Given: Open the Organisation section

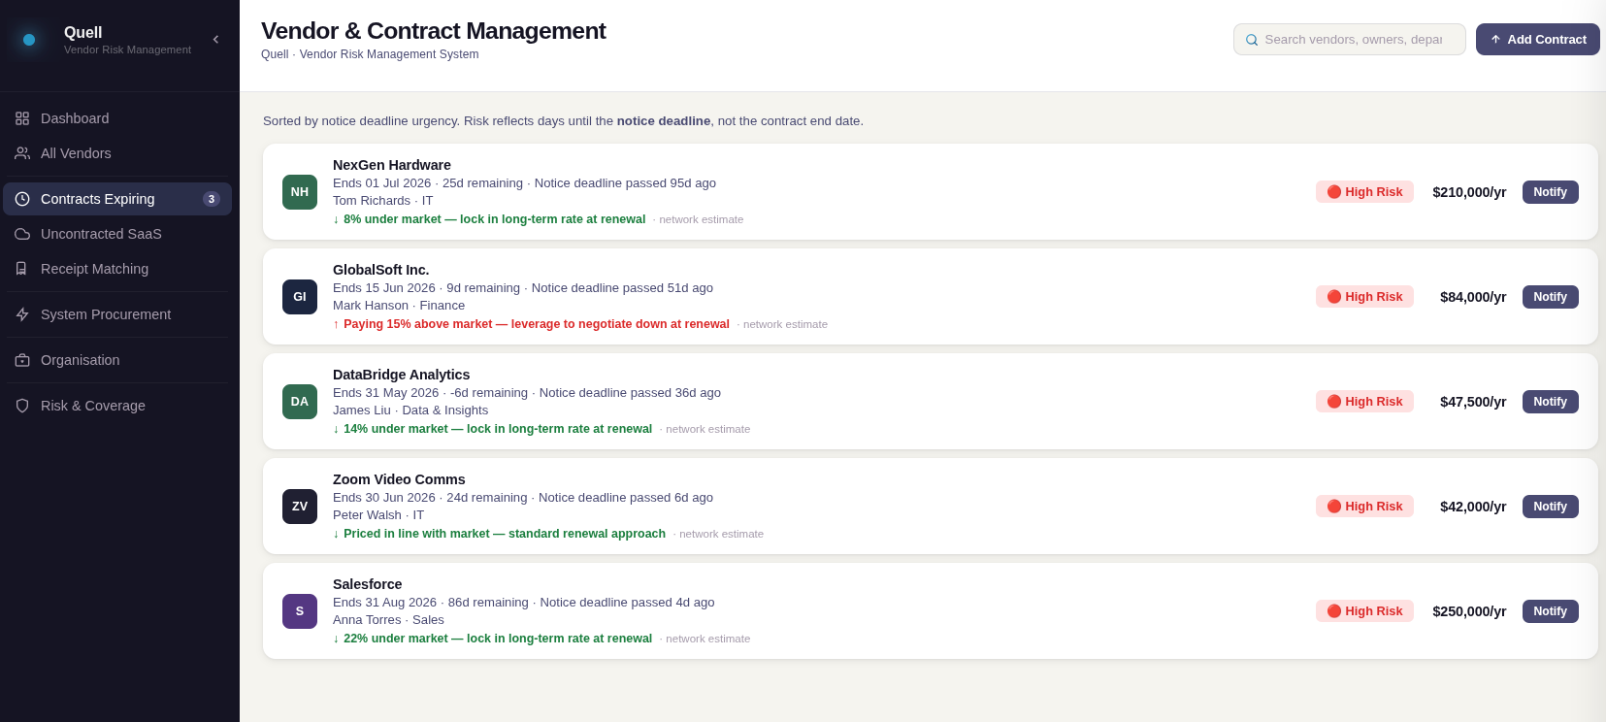Looking at the screenshot, I should (117, 360).
